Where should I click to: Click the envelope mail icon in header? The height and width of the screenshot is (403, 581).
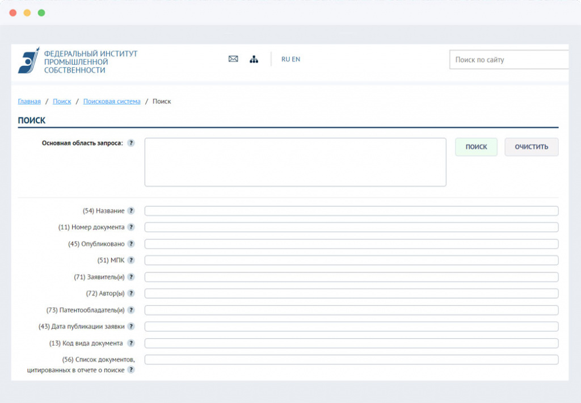[x=233, y=59]
